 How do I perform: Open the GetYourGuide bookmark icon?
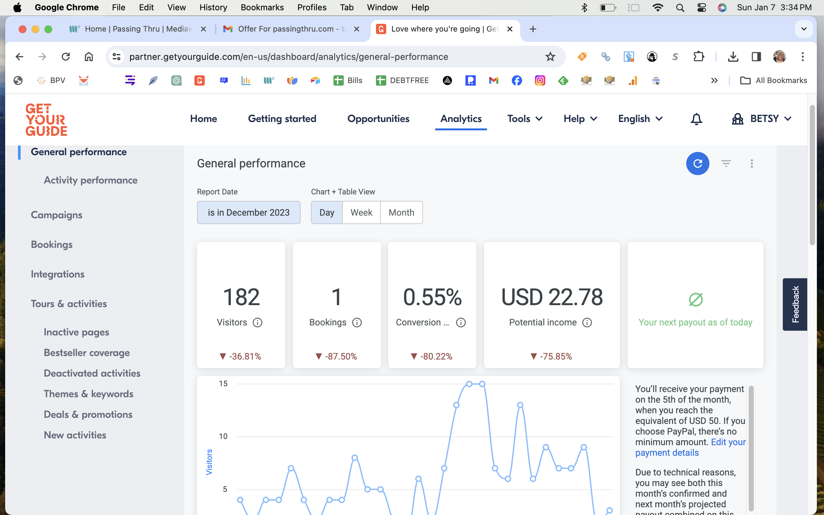(x=199, y=80)
